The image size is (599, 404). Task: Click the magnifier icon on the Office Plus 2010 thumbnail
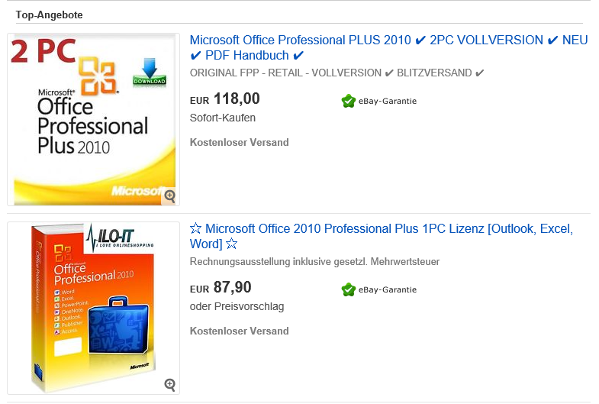pos(169,196)
